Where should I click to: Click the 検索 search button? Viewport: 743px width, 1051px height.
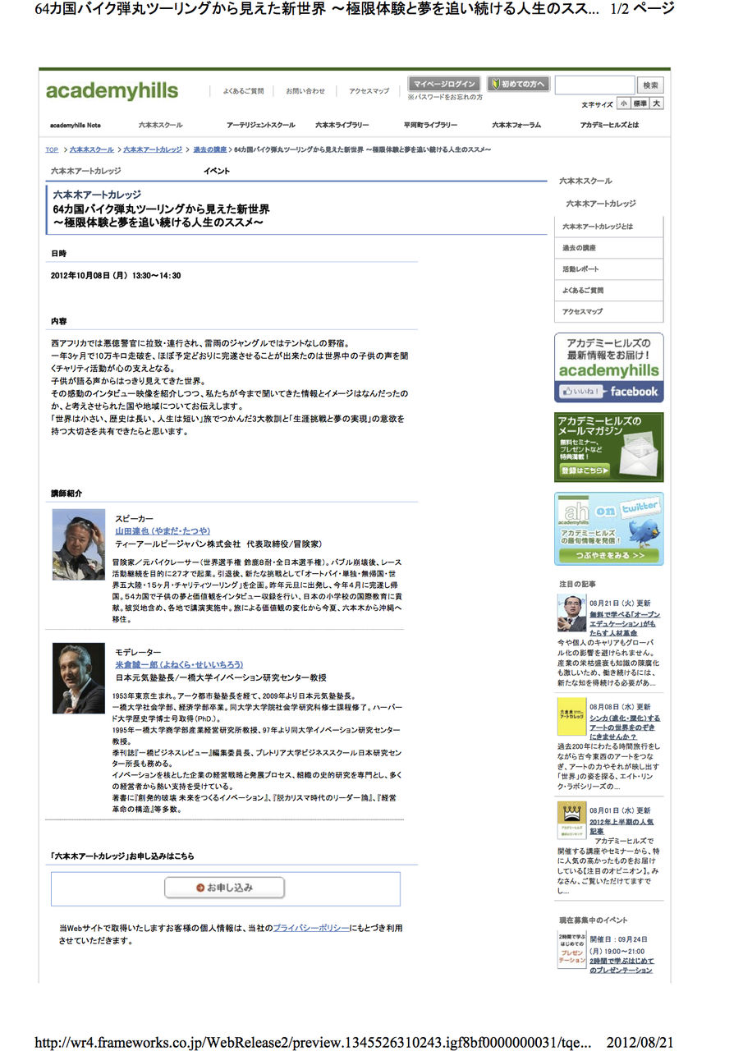coord(651,85)
